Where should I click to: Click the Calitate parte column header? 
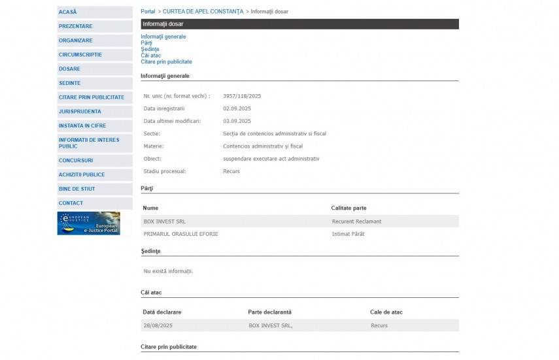tap(348, 208)
